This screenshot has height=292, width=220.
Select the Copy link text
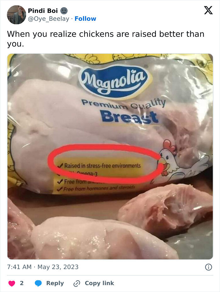(99, 283)
